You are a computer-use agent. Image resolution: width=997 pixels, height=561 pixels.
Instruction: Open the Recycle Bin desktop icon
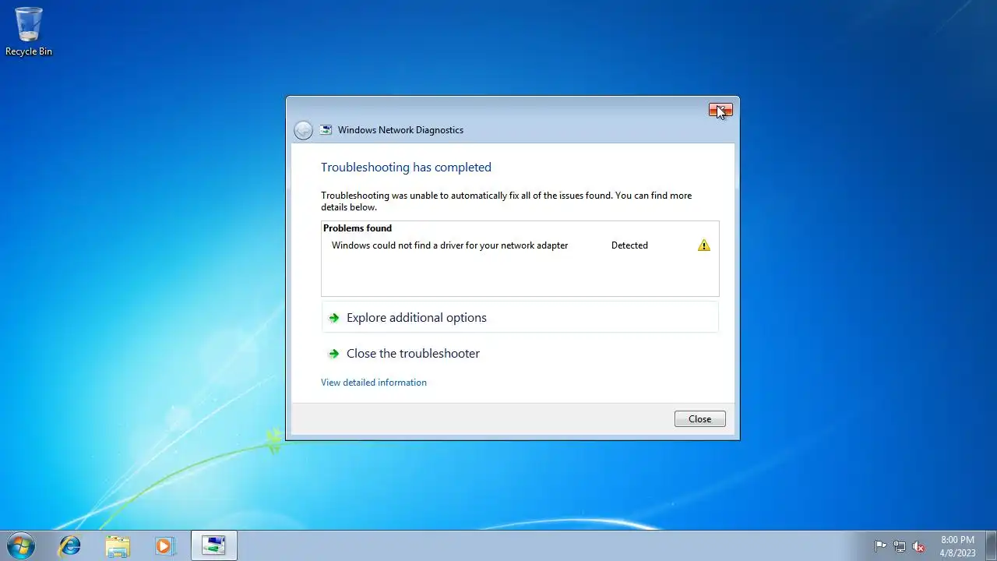tap(29, 31)
